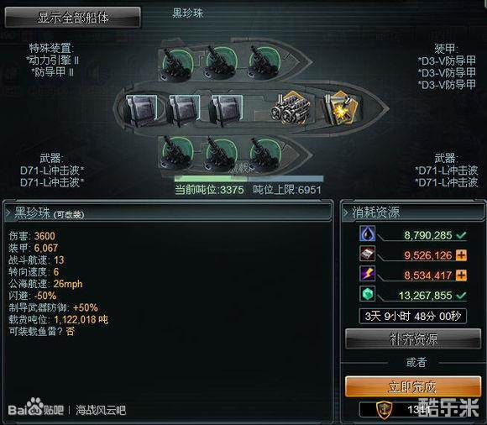This screenshot has width=487, height=425.
Task: Select the leftmost armor plate slot
Action: click(140, 110)
